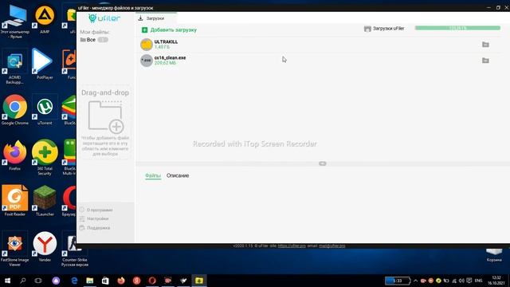Open uTorrent desktop shortcut
This screenshot has width=510, height=287.
tap(45, 111)
